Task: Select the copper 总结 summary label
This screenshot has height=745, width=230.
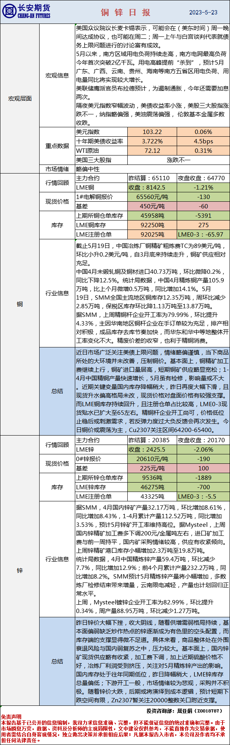Action: tap(57, 391)
